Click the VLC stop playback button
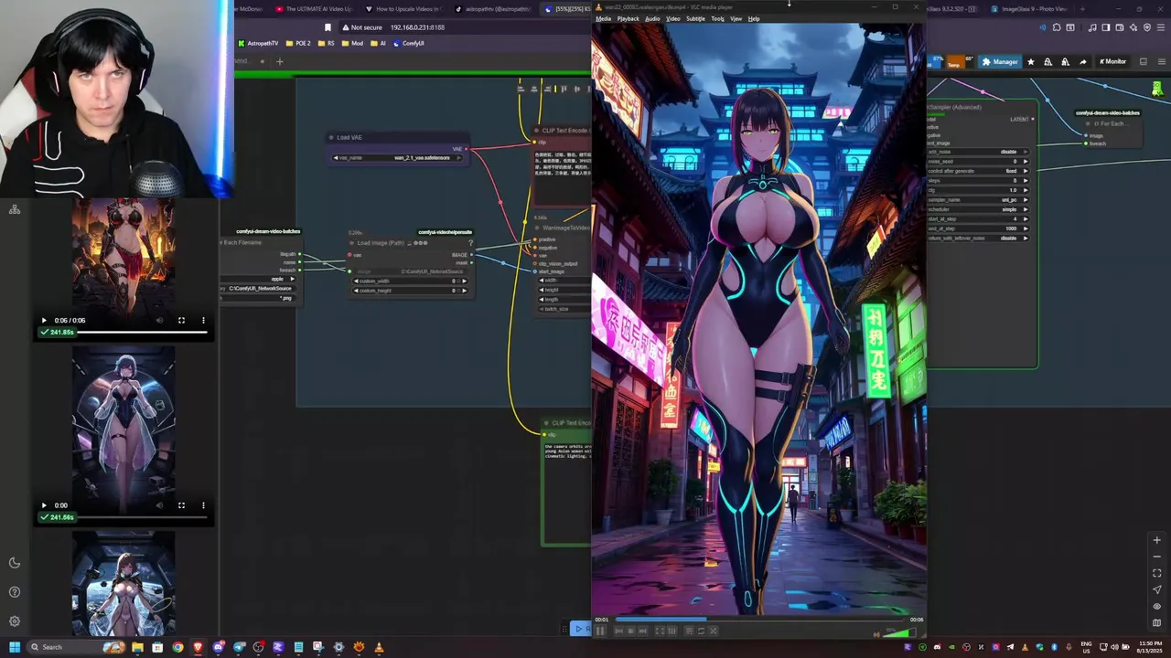The height and width of the screenshot is (658, 1171). (630, 631)
